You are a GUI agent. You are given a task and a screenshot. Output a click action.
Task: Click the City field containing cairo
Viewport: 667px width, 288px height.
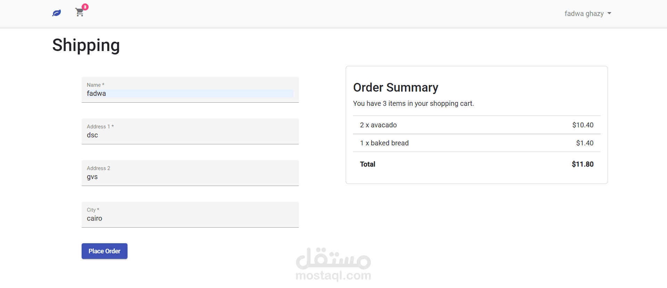(x=190, y=218)
